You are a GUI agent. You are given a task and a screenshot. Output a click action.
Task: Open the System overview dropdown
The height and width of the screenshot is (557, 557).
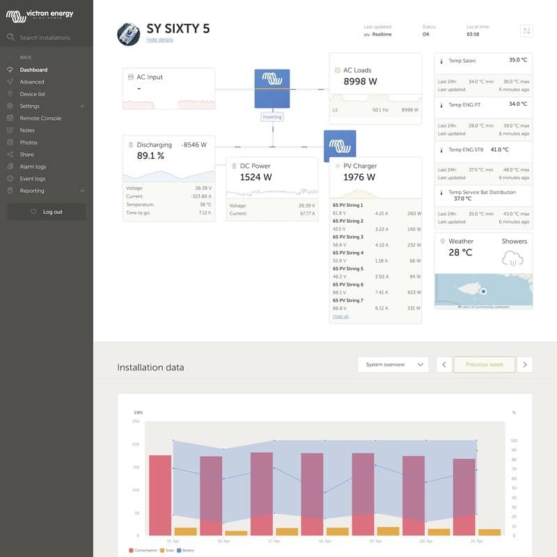click(393, 365)
